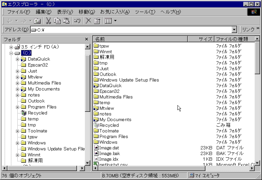Click the Delete X toolbar icon
Viewport: 262px width, 180px height.
(x=88, y=21)
